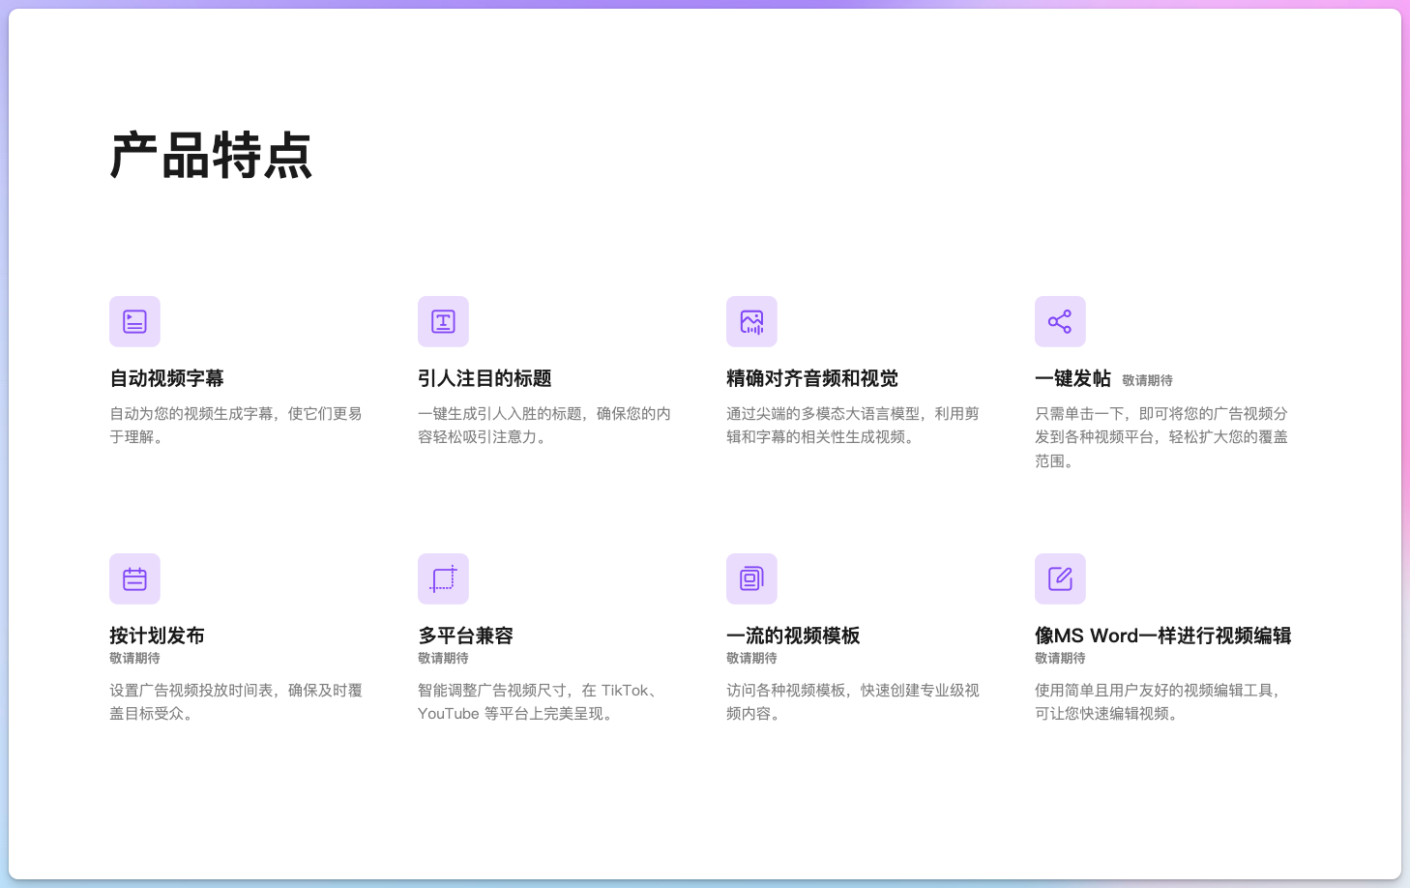The height and width of the screenshot is (888, 1410).
Task: Click the 敬请期待 label under 按计划发布
Action: (134, 658)
